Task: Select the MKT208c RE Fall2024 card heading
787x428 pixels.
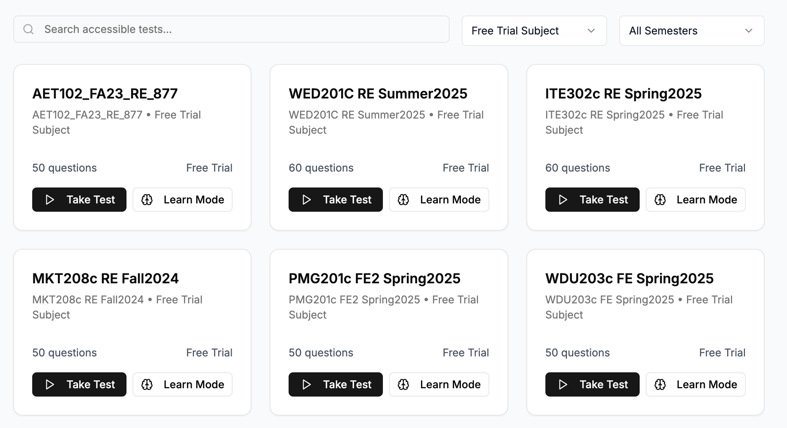Action: click(105, 278)
